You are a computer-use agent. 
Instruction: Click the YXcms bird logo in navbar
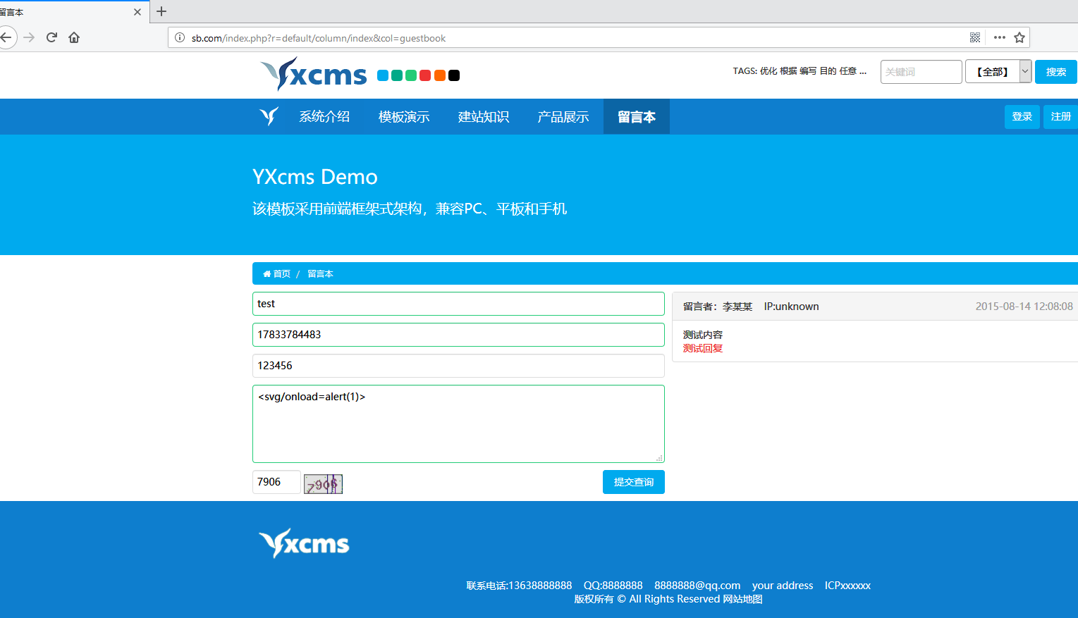[x=269, y=116]
